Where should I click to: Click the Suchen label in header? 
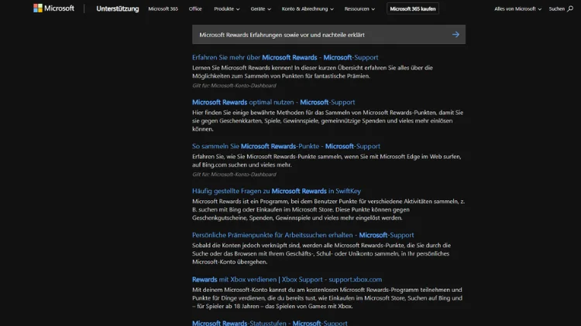[556, 8]
